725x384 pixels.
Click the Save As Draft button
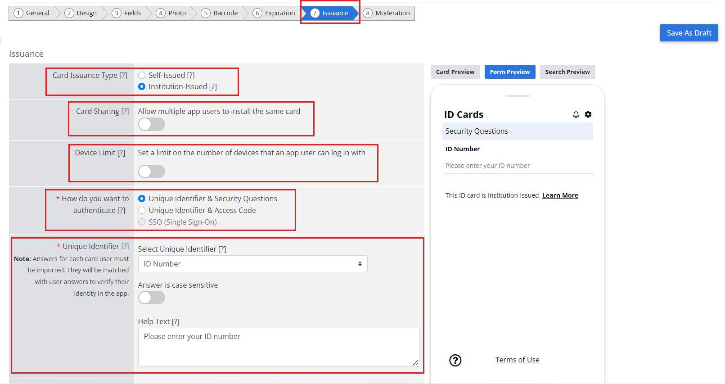[689, 33]
